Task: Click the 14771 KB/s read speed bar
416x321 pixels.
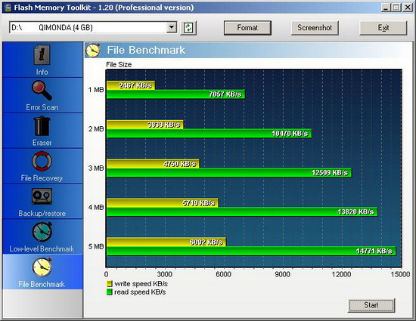Action: pos(251,251)
